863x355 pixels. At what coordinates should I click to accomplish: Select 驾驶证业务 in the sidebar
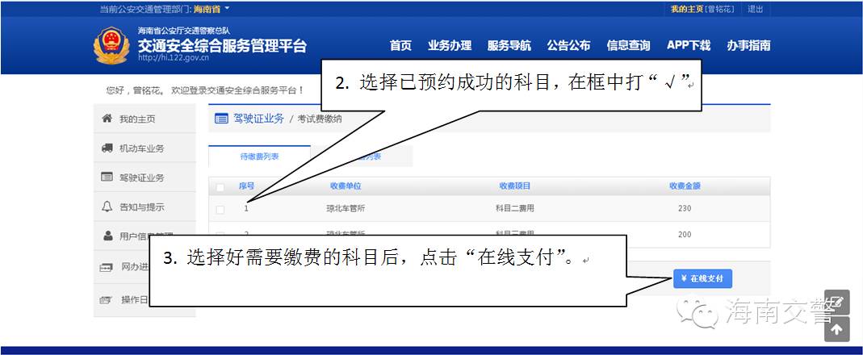[141, 177]
